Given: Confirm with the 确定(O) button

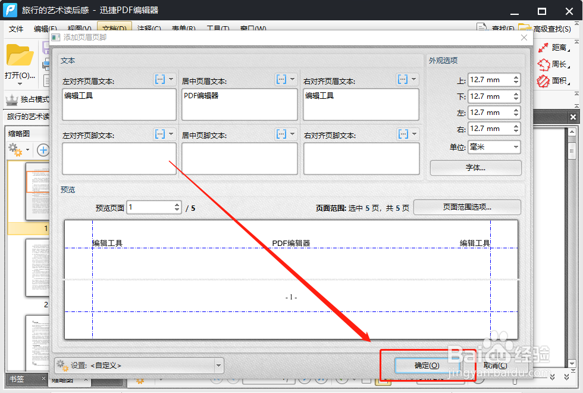Looking at the screenshot, I should [427, 366].
